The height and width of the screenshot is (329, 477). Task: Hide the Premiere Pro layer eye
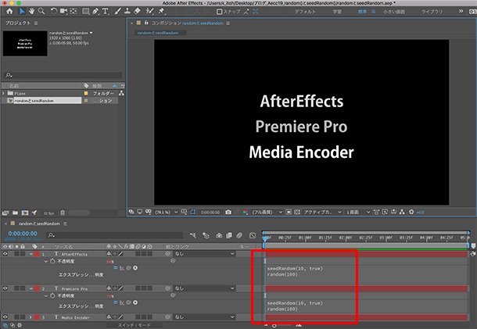[x=5, y=288]
